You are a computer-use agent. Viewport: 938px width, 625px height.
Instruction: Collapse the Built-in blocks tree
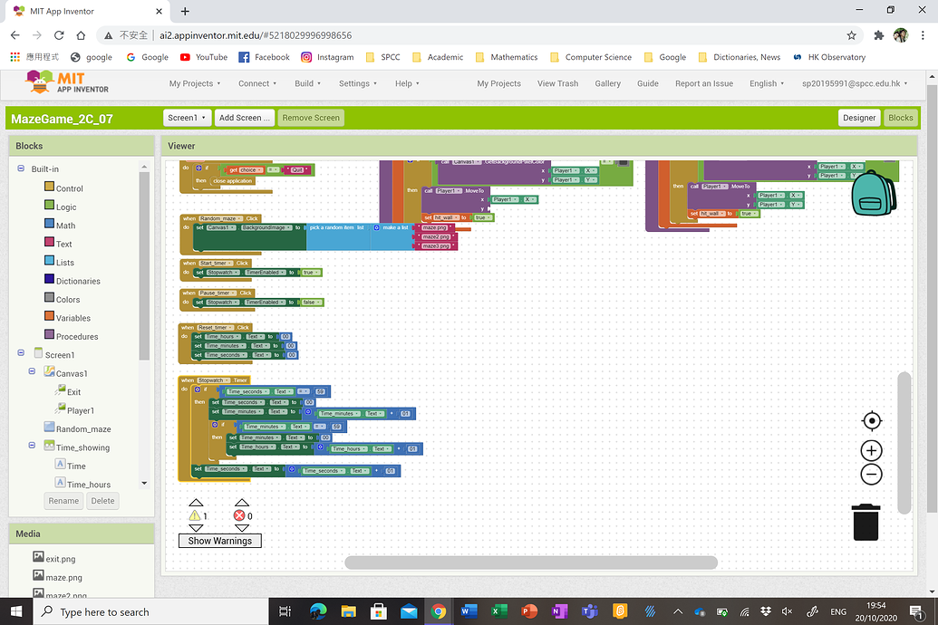21,168
